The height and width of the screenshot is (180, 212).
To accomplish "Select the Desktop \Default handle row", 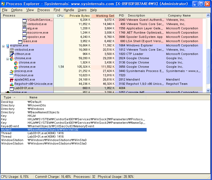I will pyautogui.click(x=74, y=102).
